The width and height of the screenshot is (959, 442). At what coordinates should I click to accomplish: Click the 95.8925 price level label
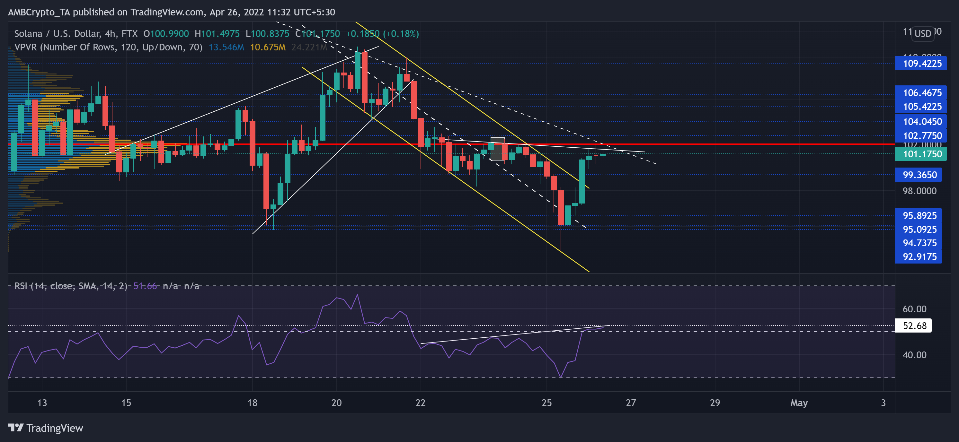(x=919, y=215)
